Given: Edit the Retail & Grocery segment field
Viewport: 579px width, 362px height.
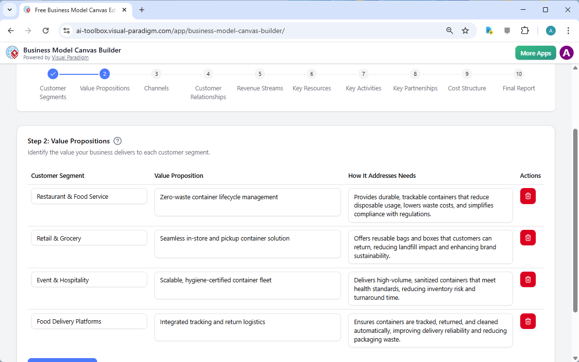Looking at the screenshot, I should point(89,238).
